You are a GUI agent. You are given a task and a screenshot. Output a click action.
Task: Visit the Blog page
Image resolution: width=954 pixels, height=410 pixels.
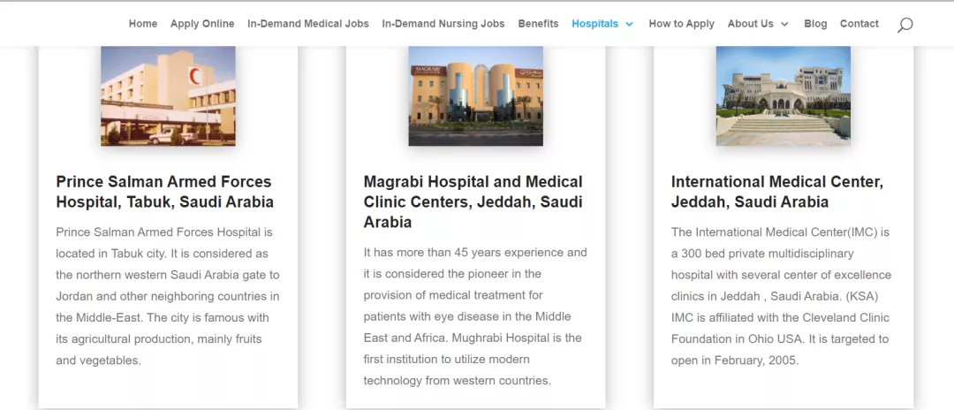(815, 24)
